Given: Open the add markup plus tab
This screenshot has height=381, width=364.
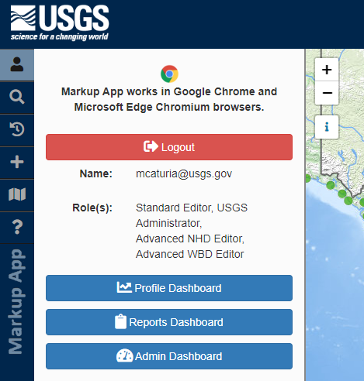Looking at the screenshot, I should [17, 163].
